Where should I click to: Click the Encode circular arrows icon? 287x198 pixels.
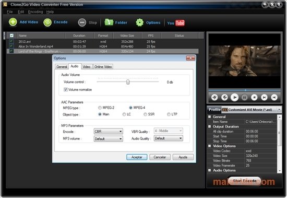coord(47,22)
